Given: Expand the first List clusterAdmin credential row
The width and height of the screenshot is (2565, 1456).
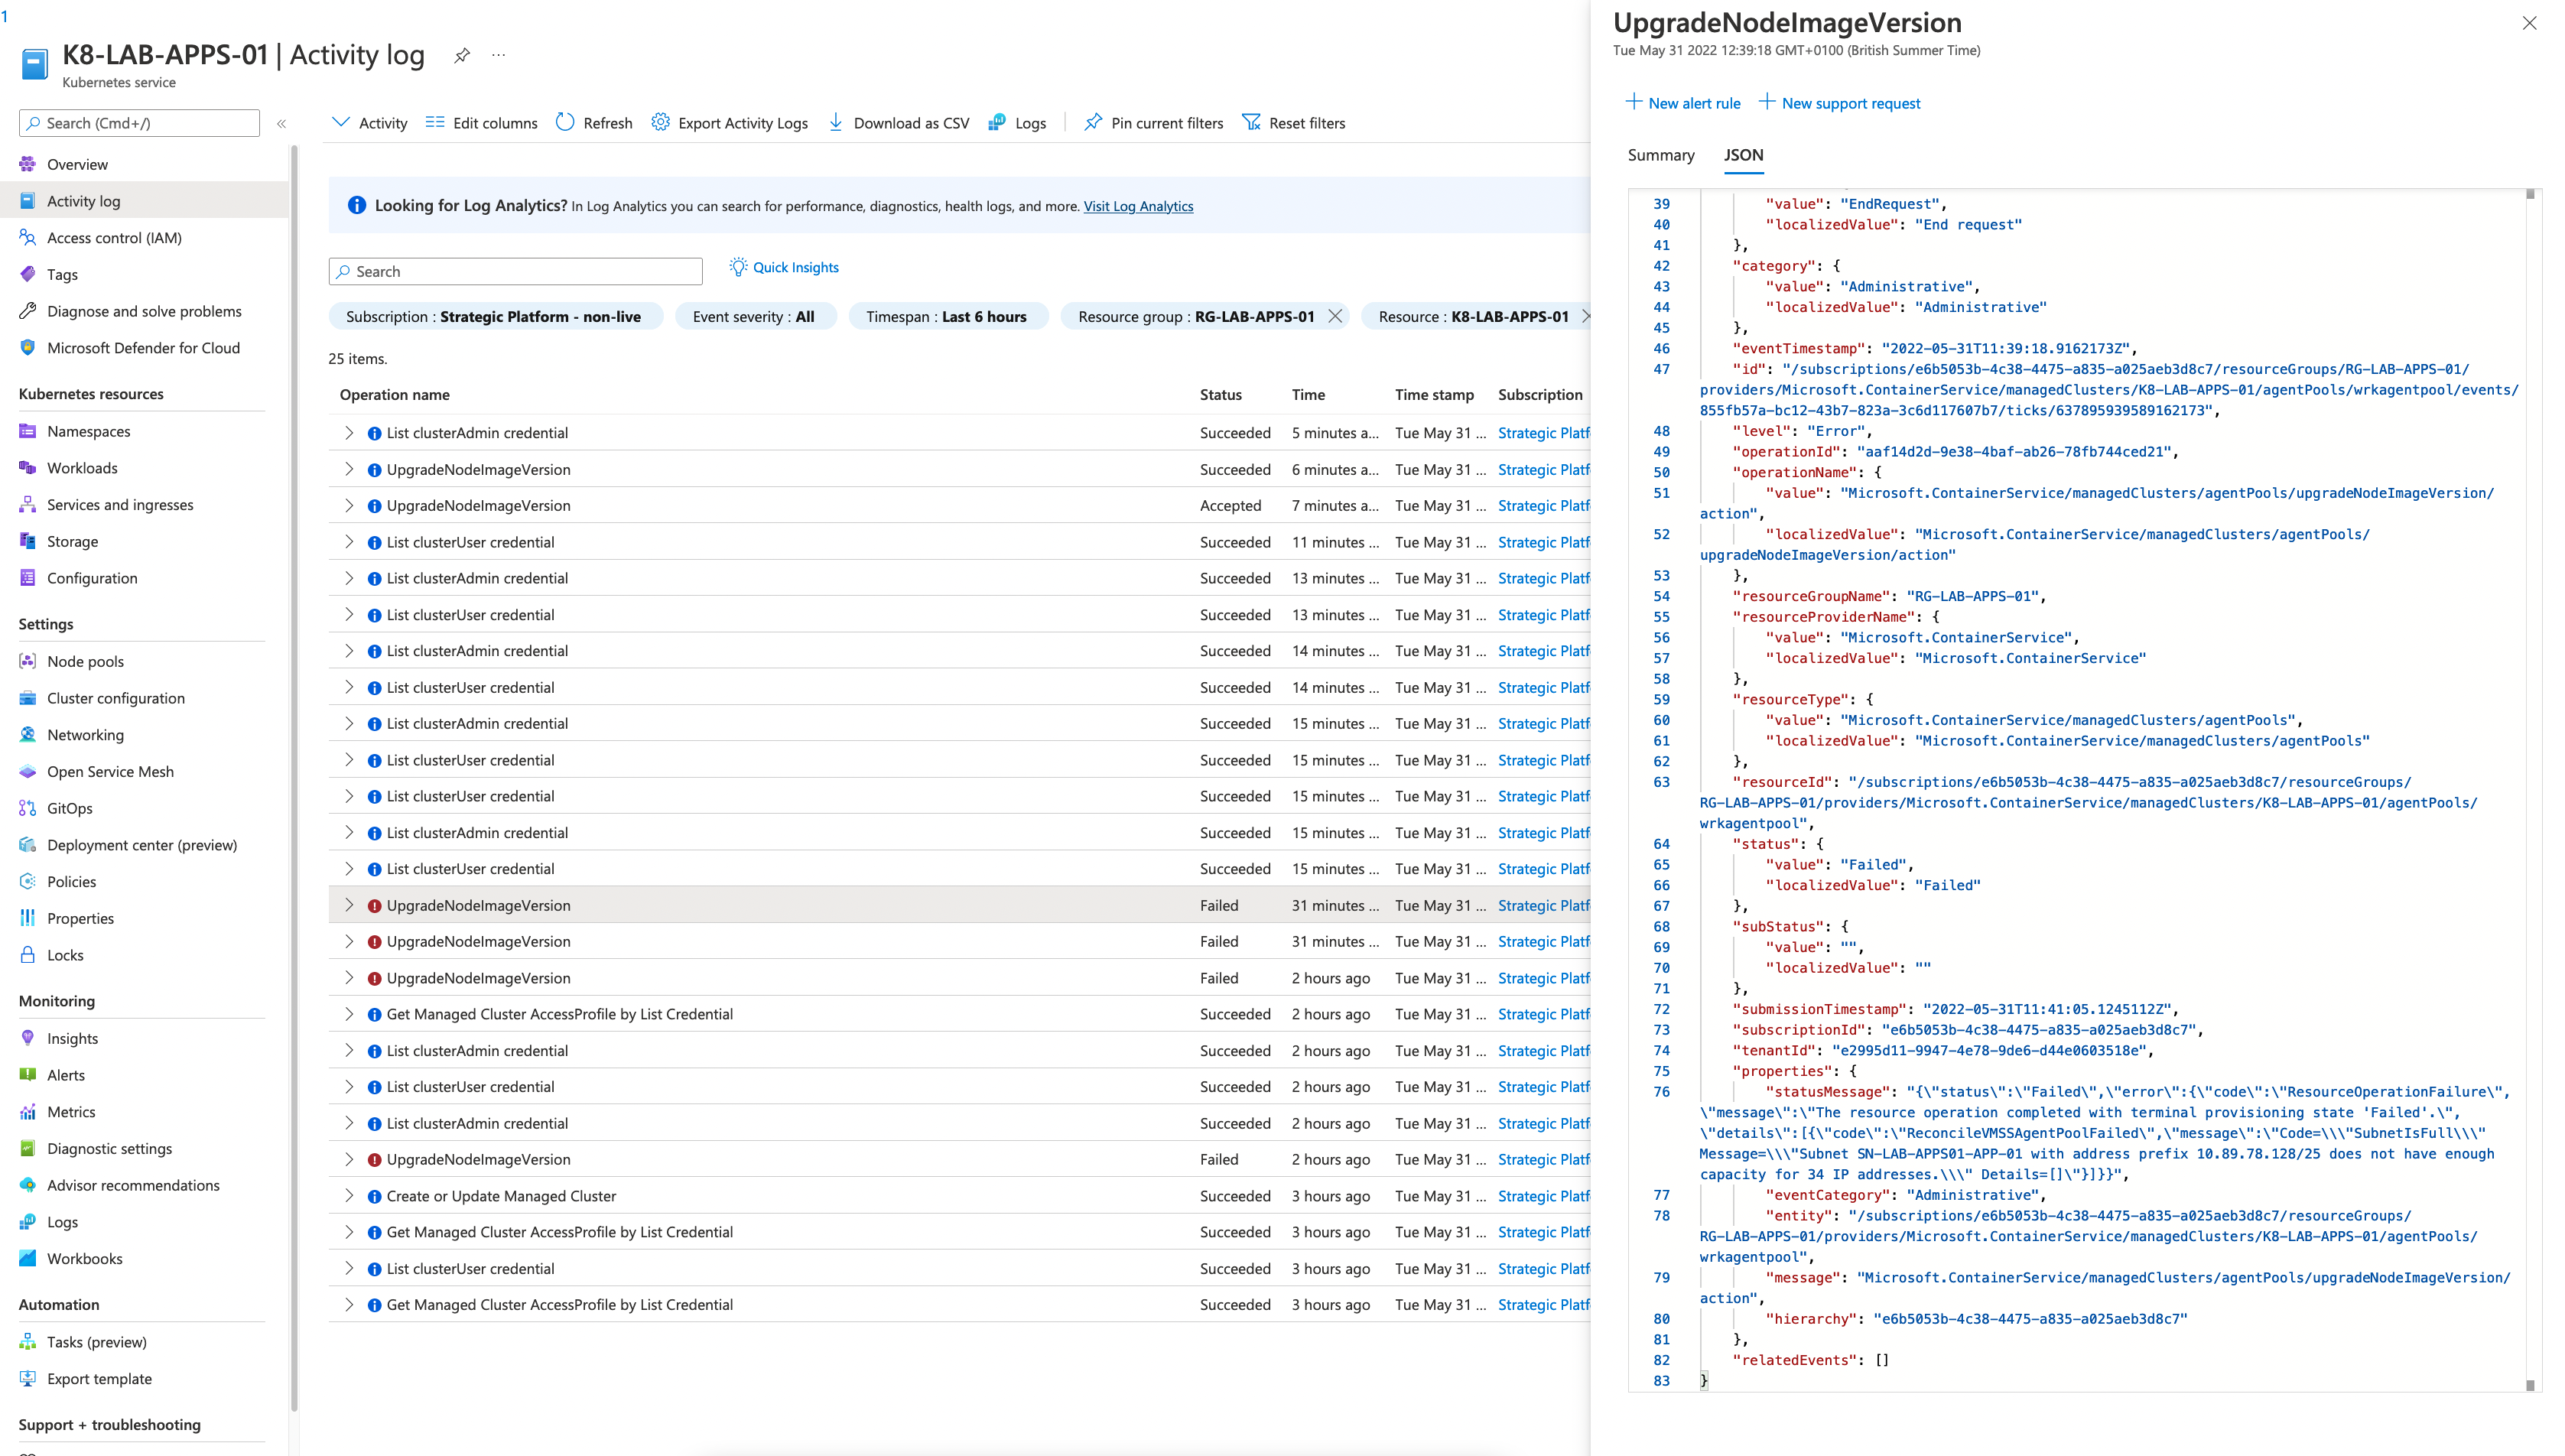Looking at the screenshot, I should [x=349, y=432].
